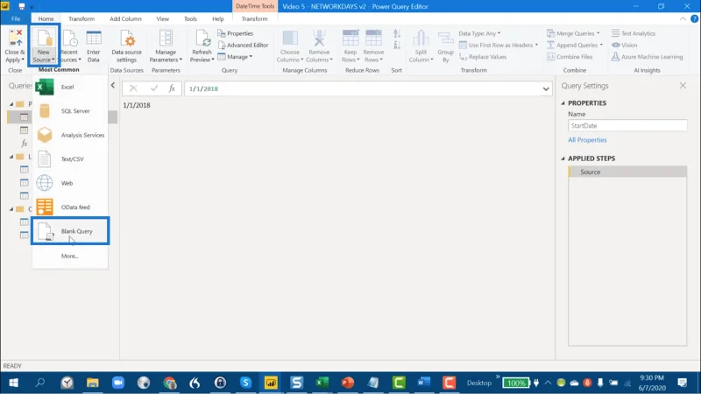Click Remove Rows icon
The width and height of the screenshot is (701, 394).
pos(374,39)
